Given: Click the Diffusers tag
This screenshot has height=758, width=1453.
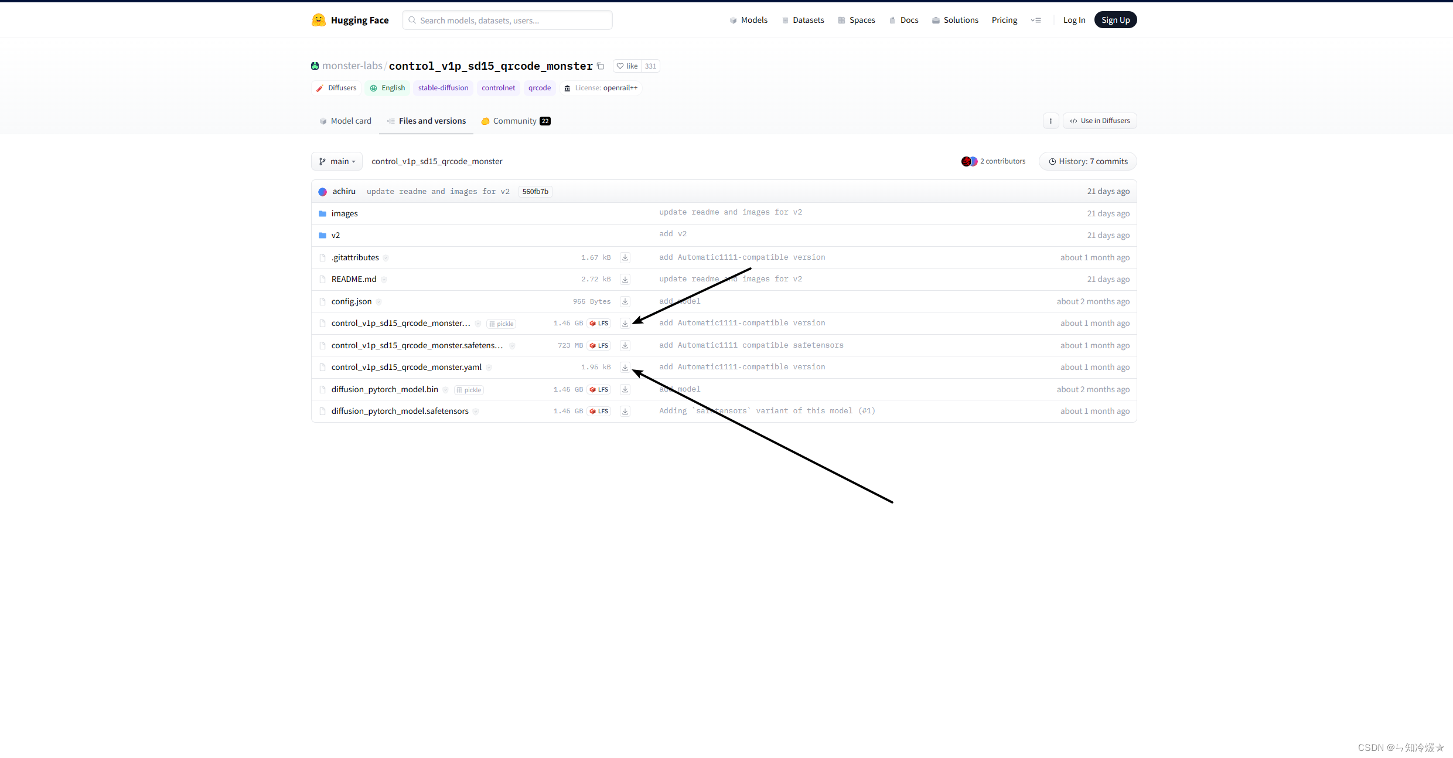Looking at the screenshot, I should (x=336, y=88).
